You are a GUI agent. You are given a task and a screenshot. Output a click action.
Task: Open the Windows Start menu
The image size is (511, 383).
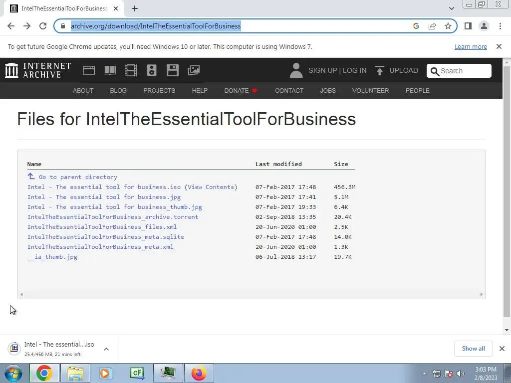coord(13,373)
